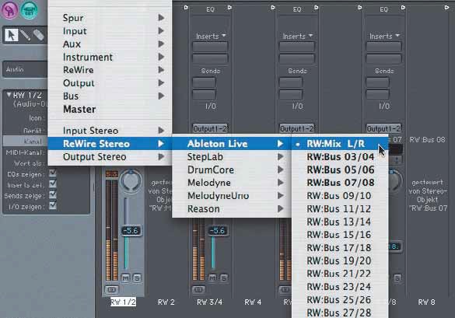
Task: Open the DrumCore submenu
Action: [232, 169]
